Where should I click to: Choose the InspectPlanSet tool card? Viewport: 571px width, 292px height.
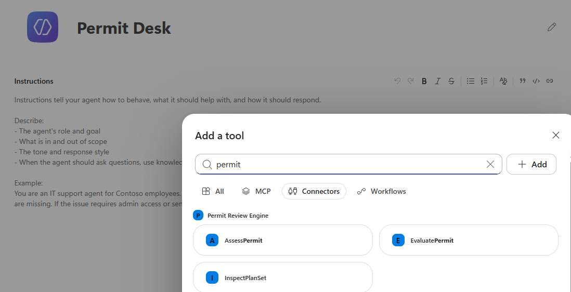coord(283,277)
